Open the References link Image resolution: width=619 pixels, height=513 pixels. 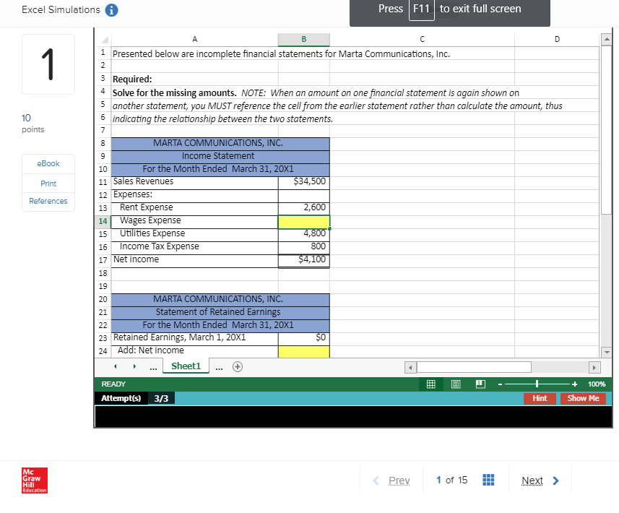point(48,201)
